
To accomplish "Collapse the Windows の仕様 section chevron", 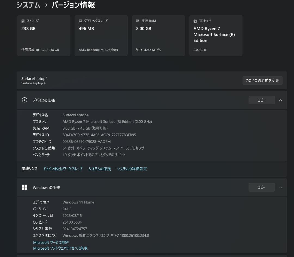I will click(280, 187).
